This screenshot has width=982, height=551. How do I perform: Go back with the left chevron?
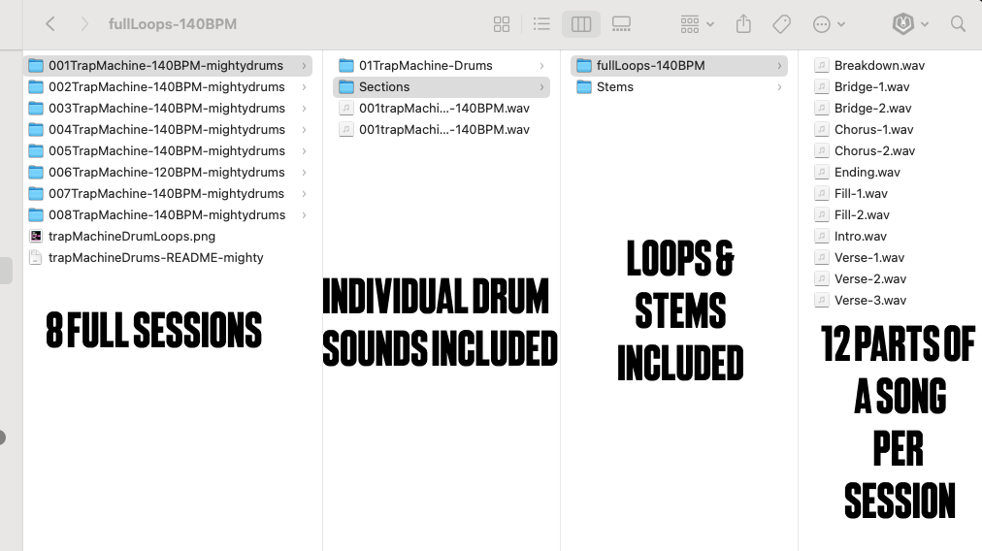click(x=50, y=24)
